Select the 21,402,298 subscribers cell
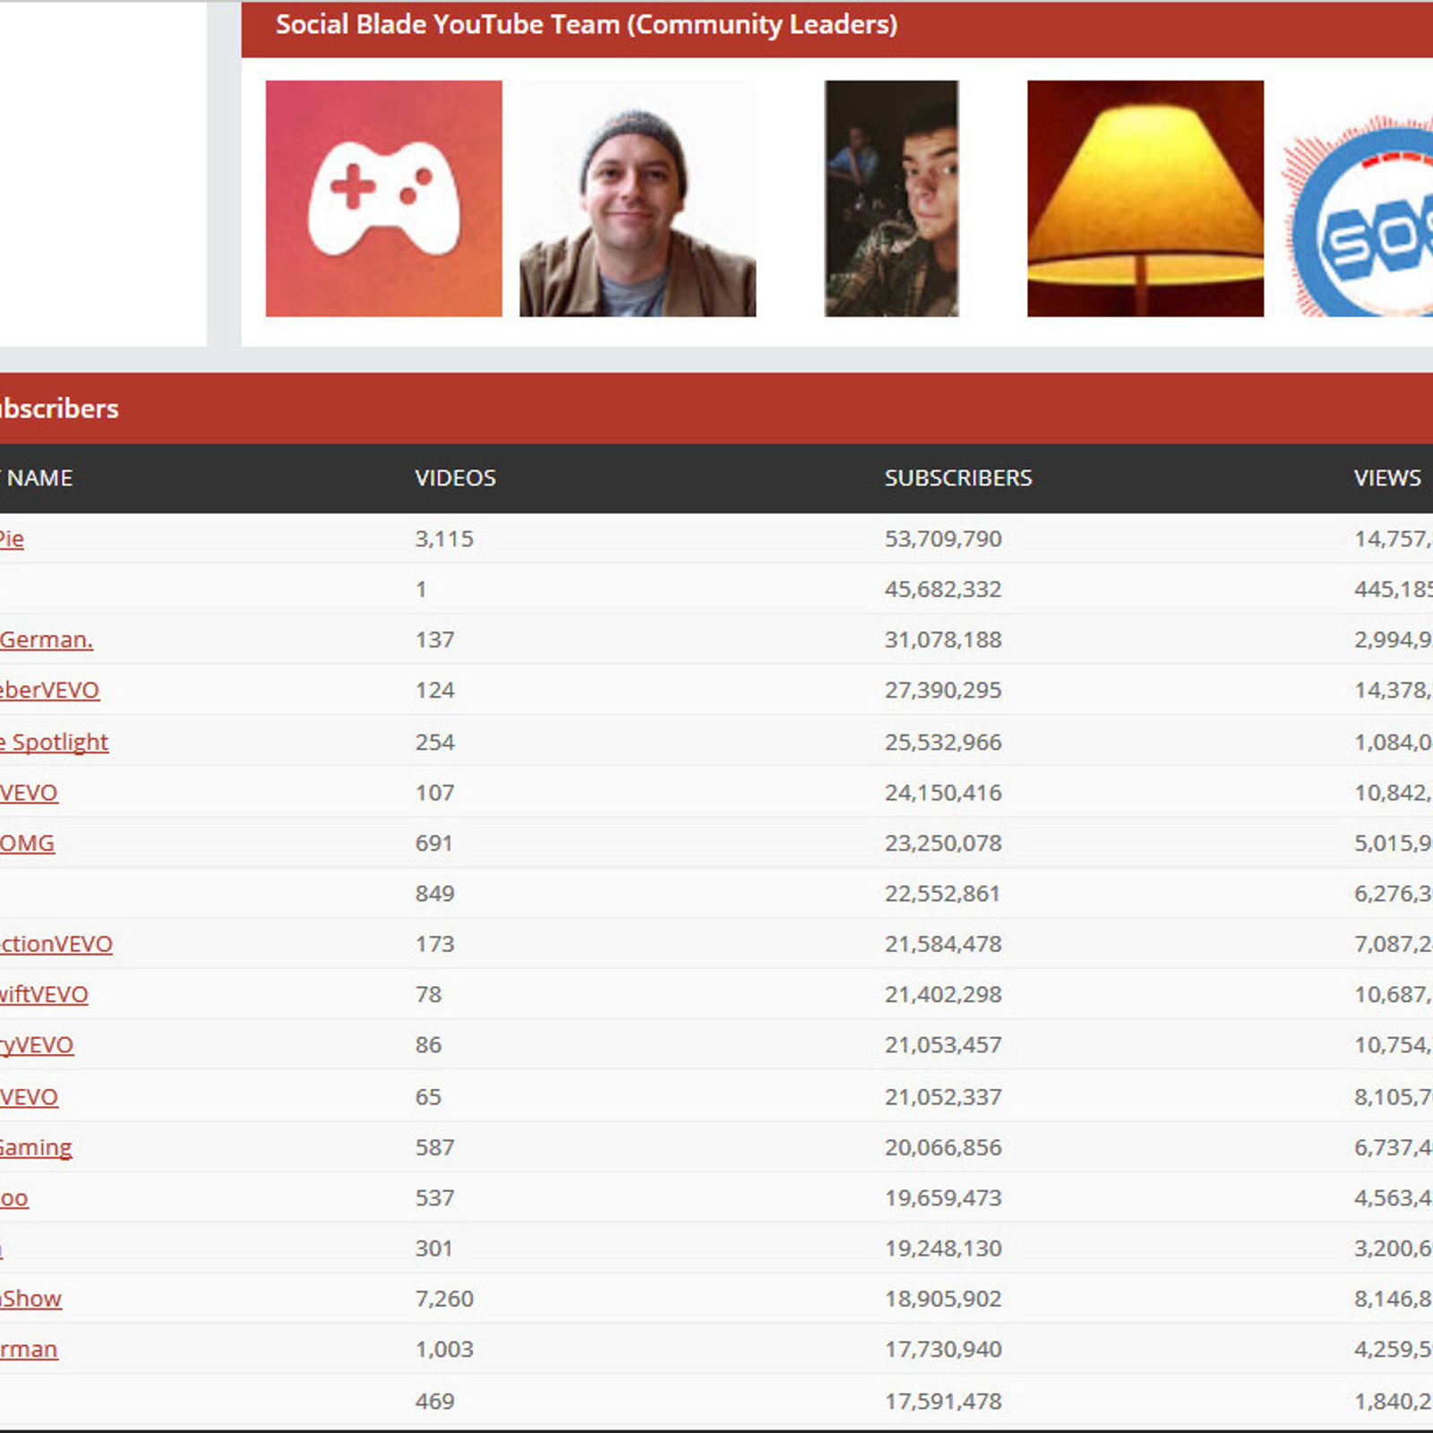The width and height of the screenshot is (1433, 1433). 943,994
